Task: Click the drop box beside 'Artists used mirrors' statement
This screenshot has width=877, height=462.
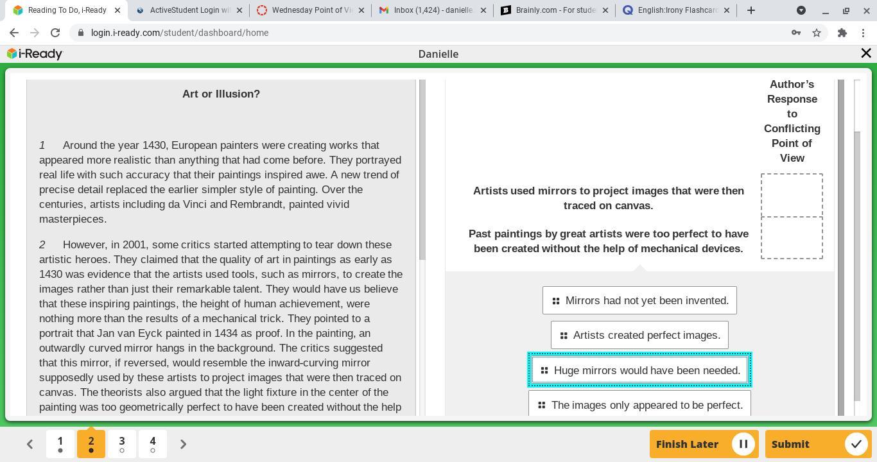Action: (792, 195)
